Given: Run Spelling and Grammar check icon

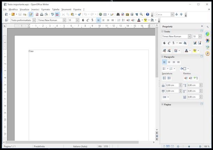Looking at the screenshot, I should pos(52,14).
